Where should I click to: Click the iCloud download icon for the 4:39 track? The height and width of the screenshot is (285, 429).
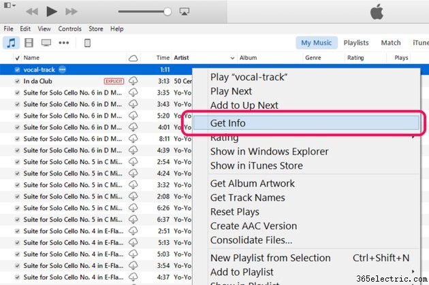click(x=133, y=150)
